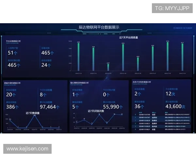Viewport: 196px width, 157px height.
Task: Select the 近7天平台消息量 chart title
Action: [x=128, y=38]
